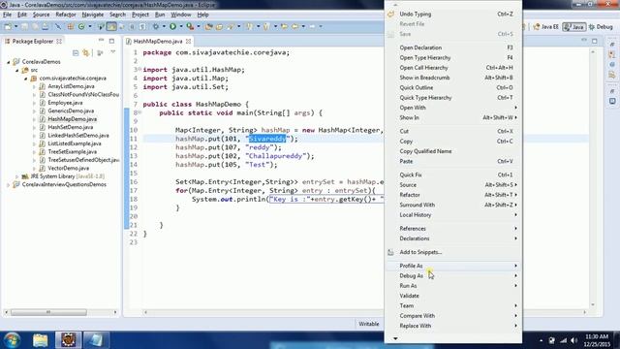Open Package Explorer view menu triangle
The image size is (620, 349).
[x=112, y=52]
